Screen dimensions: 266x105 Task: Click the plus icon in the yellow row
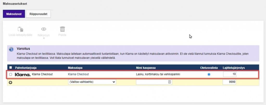tap(10, 82)
